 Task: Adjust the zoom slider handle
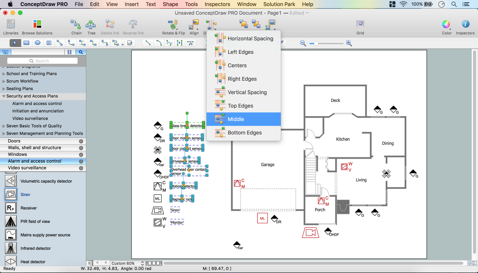(x=316, y=43)
